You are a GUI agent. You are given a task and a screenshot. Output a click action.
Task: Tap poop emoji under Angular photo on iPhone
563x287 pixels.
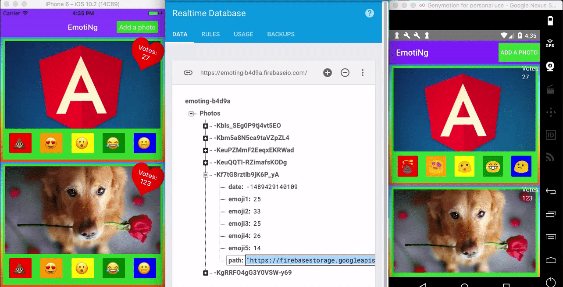pyautogui.click(x=20, y=143)
